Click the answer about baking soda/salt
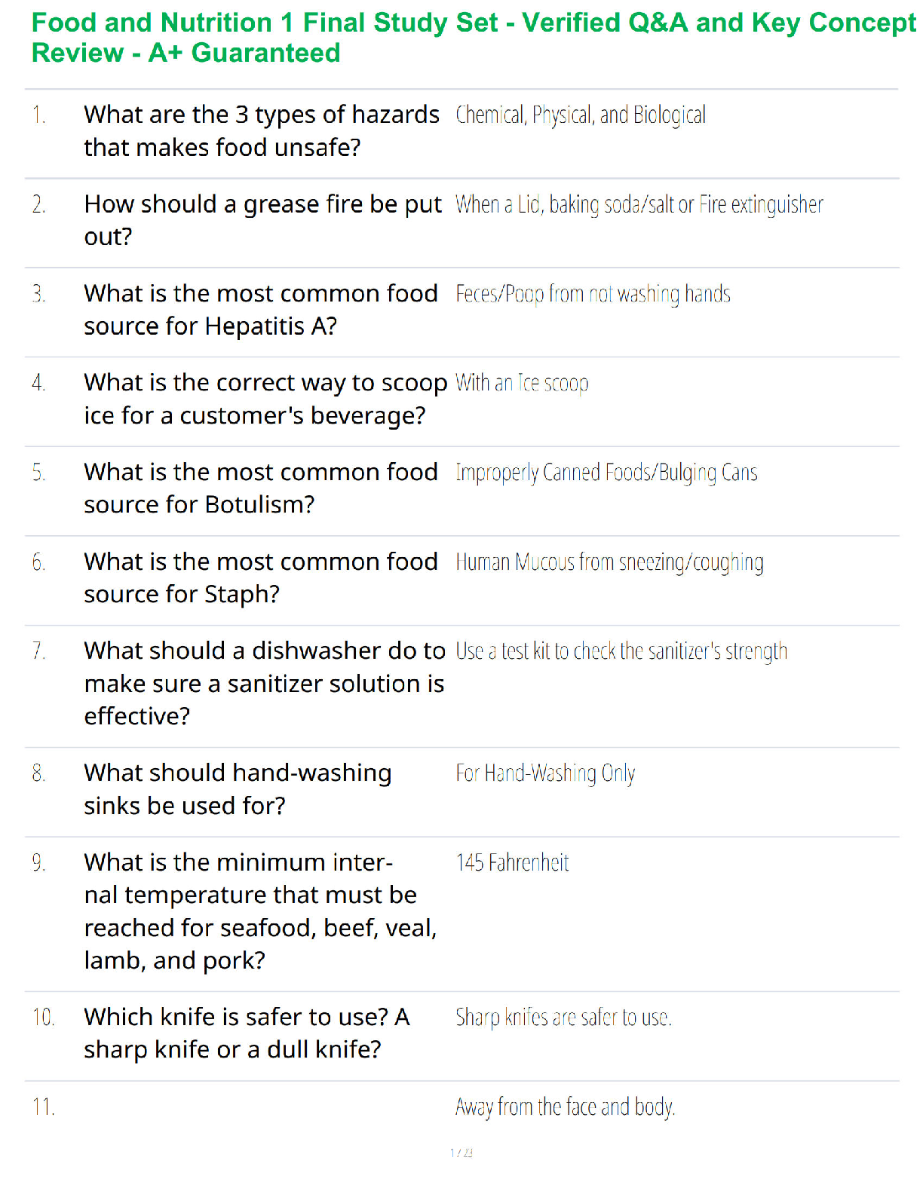Viewport: 923px width, 1194px height. [x=639, y=204]
